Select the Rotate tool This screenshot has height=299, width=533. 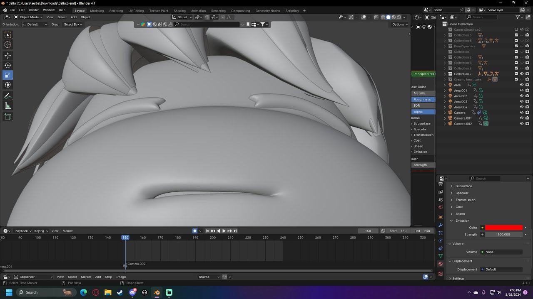(8, 65)
